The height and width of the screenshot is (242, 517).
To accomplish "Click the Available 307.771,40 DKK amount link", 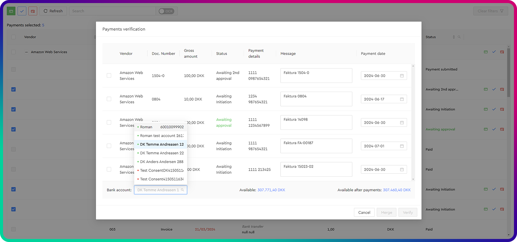I will [x=271, y=190].
